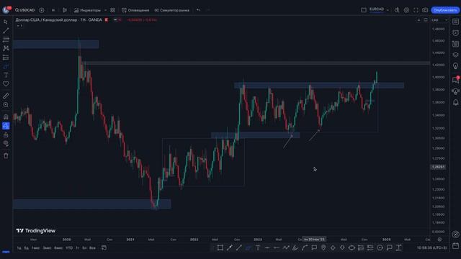
Task: Open quick search icon in top bar
Action: 397,10
